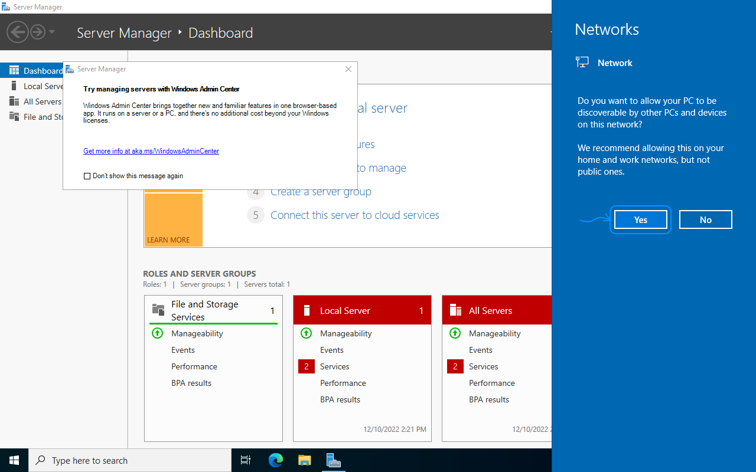The width and height of the screenshot is (756, 472).
Task: Click the All Servers tile header
Action: (x=497, y=310)
